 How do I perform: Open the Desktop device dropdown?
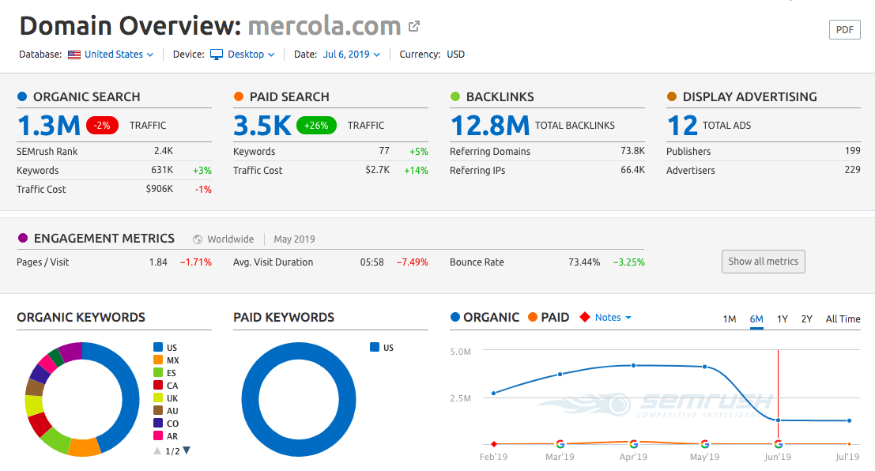(251, 55)
